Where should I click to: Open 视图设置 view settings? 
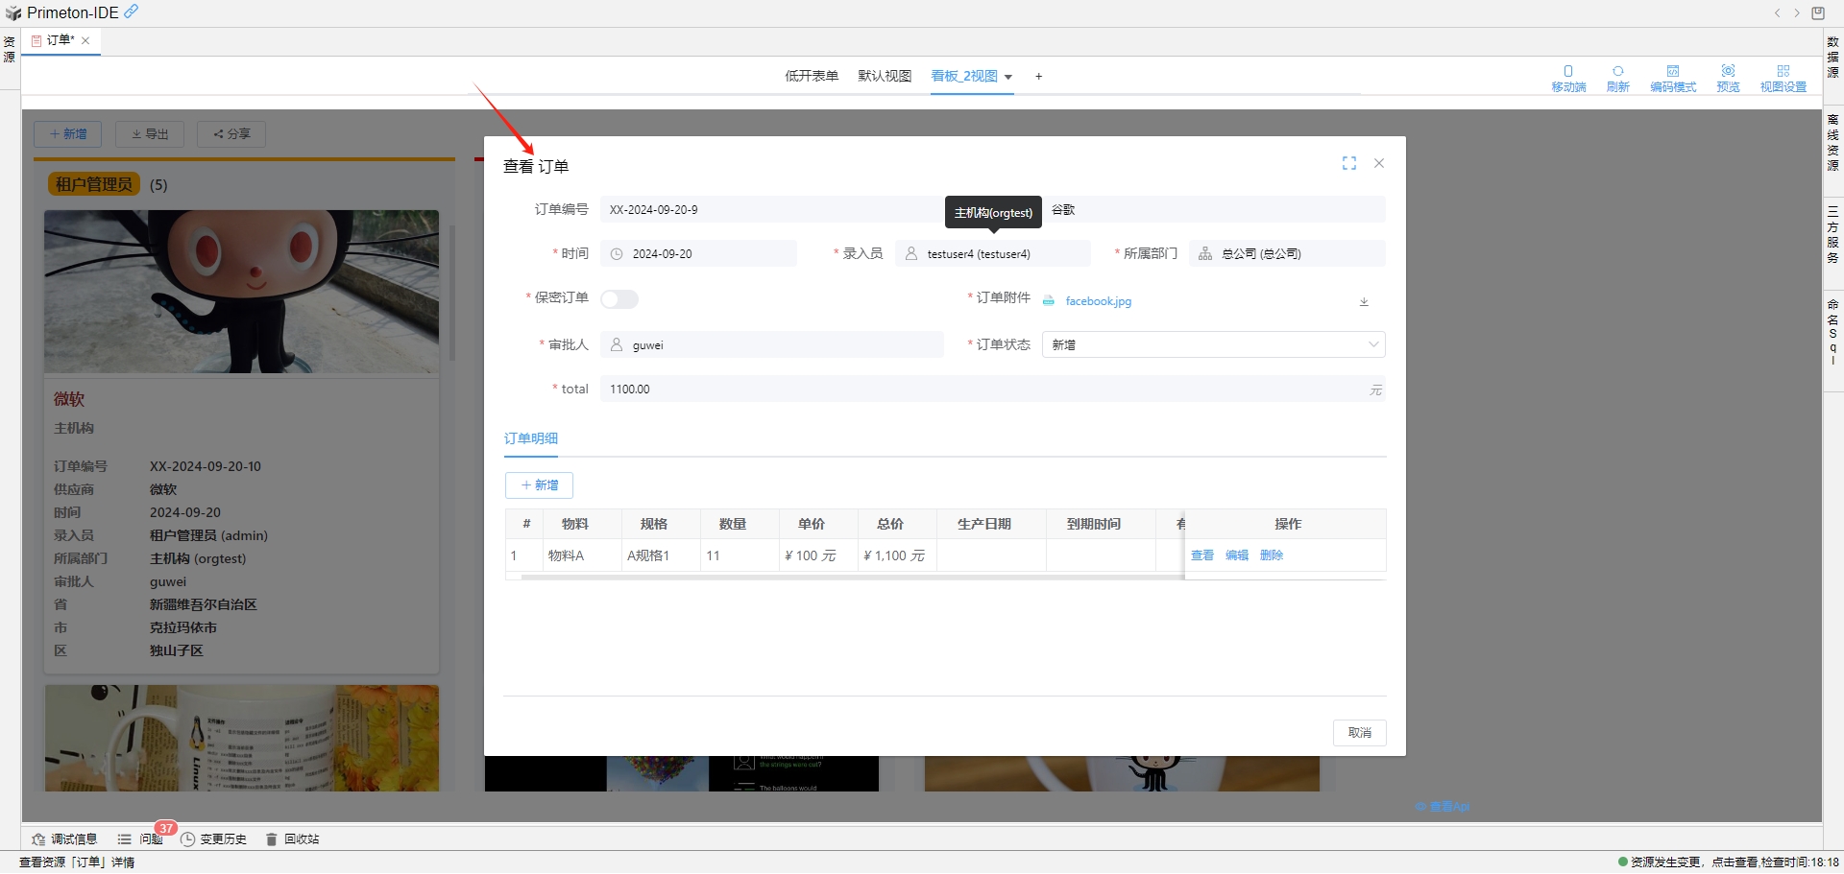coord(1783,77)
